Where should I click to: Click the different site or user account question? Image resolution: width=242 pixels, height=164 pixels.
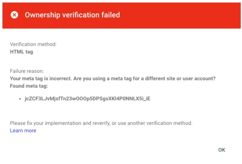tap(180, 79)
